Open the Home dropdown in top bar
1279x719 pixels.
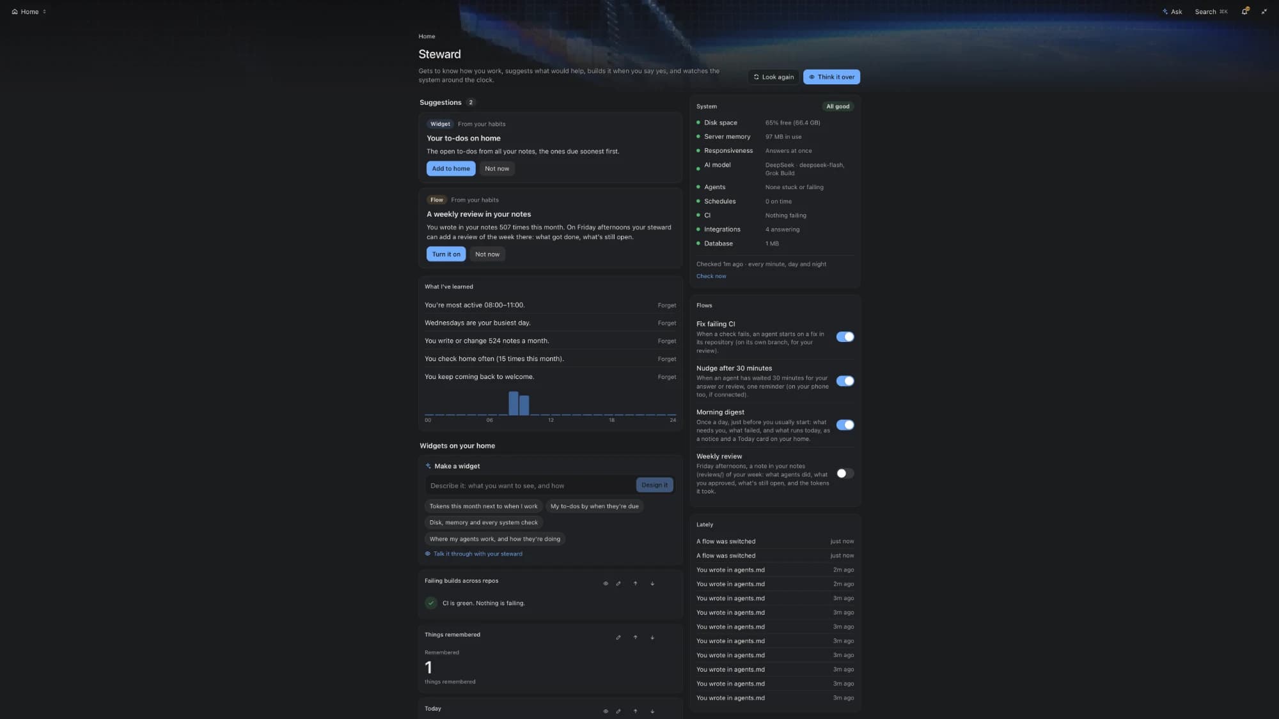tap(29, 12)
